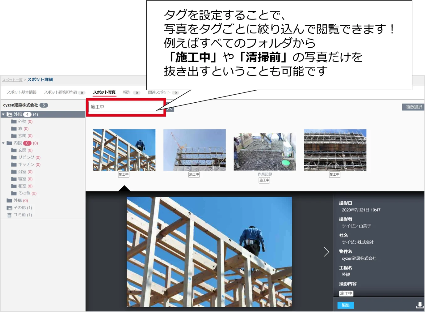
Task: Click the 浴室 folder icon
Action: pos(14,172)
